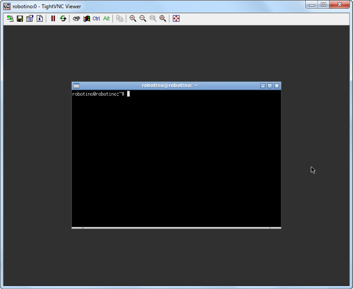
Task: Toggle the Ctrl key state button
Action: click(x=96, y=18)
